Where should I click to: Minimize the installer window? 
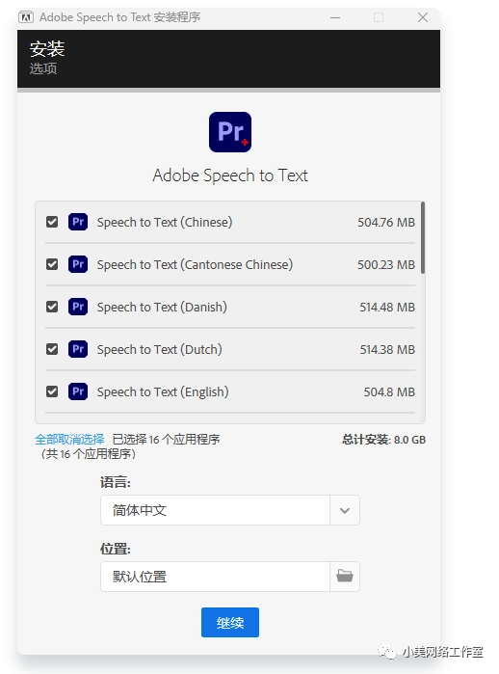pyautogui.click(x=335, y=17)
